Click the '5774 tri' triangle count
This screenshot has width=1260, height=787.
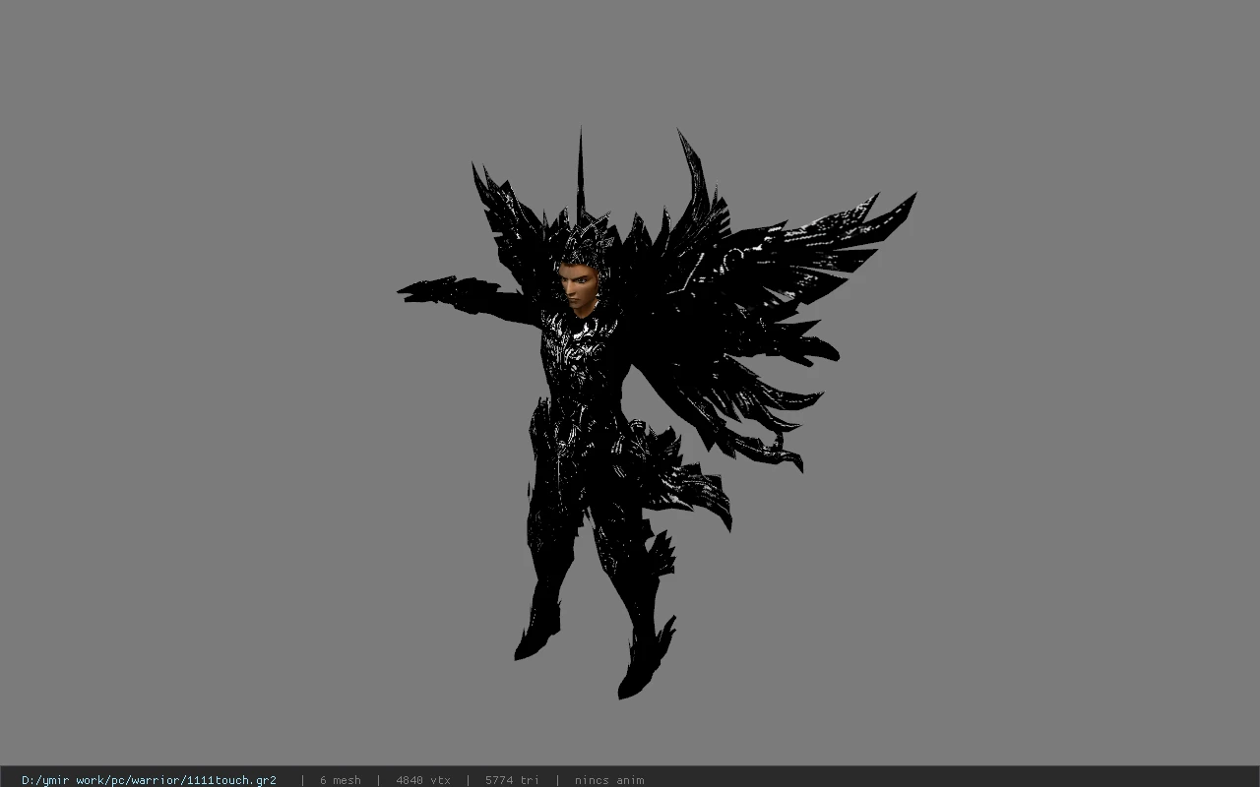tap(512, 780)
